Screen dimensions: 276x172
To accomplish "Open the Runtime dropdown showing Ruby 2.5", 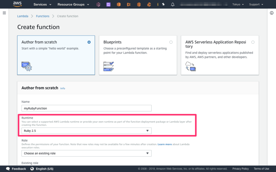I will click(x=86, y=130).
